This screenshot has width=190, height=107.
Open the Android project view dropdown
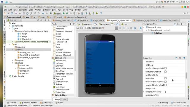[x=14, y=20]
